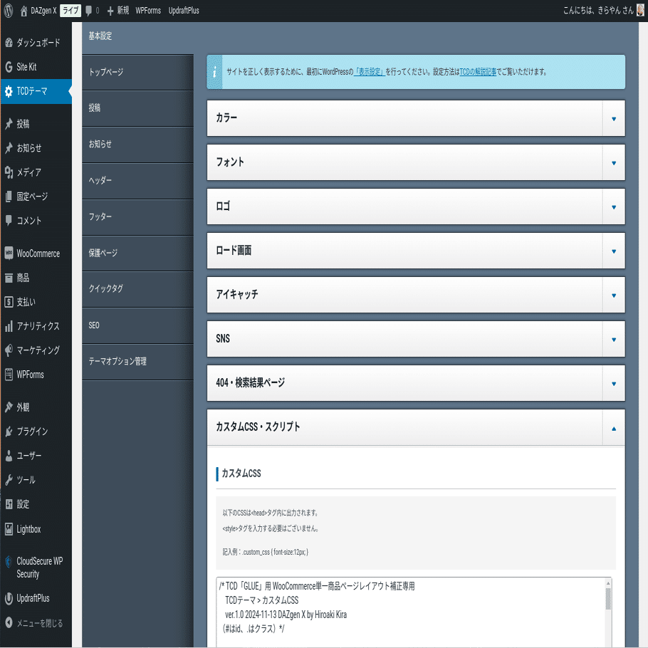Image resolution: width=648 pixels, height=648 pixels.
Task: Expand the ロゴ section arrow
Action: point(614,207)
